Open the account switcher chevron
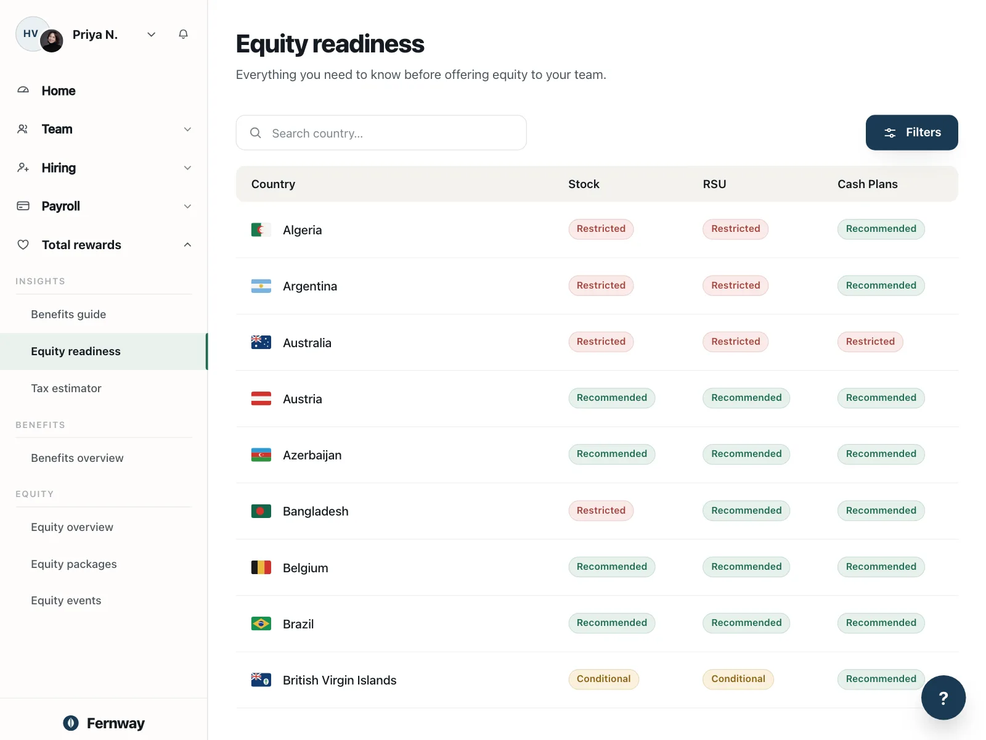The image size is (986, 740). pos(152,35)
